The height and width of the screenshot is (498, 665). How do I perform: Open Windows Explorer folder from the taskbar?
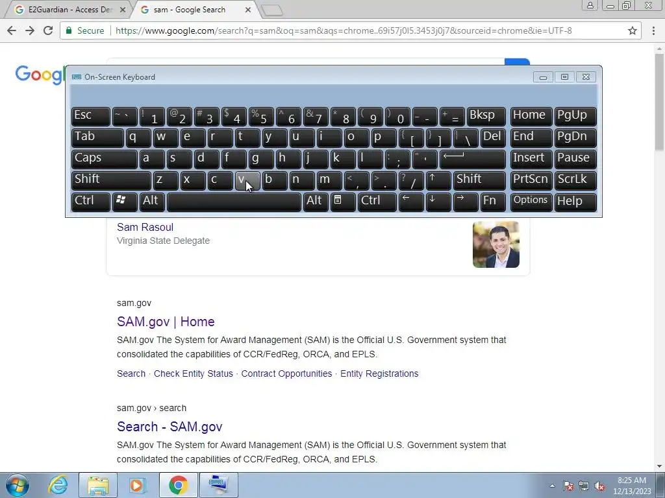pos(98,485)
